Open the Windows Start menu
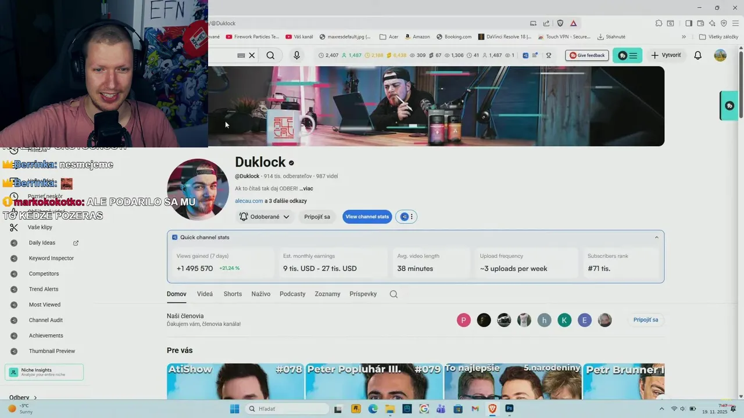This screenshot has height=418, width=744. click(x=234, y=409)
